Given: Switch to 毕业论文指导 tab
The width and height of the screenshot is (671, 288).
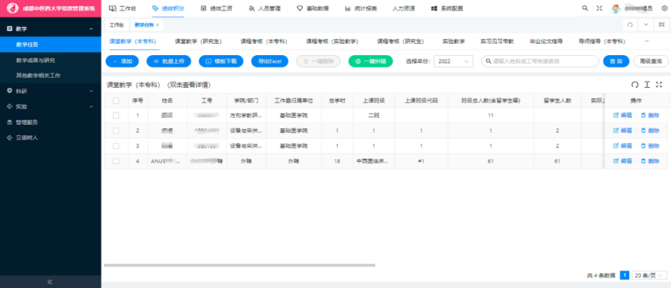Looking at the screenshot, I should click(x=546, y=42).
